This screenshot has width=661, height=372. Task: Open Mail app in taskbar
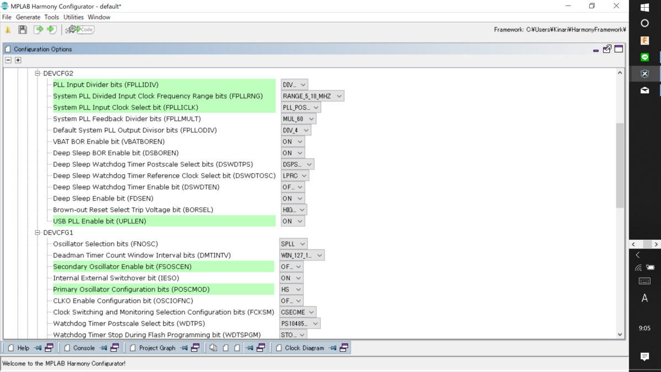645,90
